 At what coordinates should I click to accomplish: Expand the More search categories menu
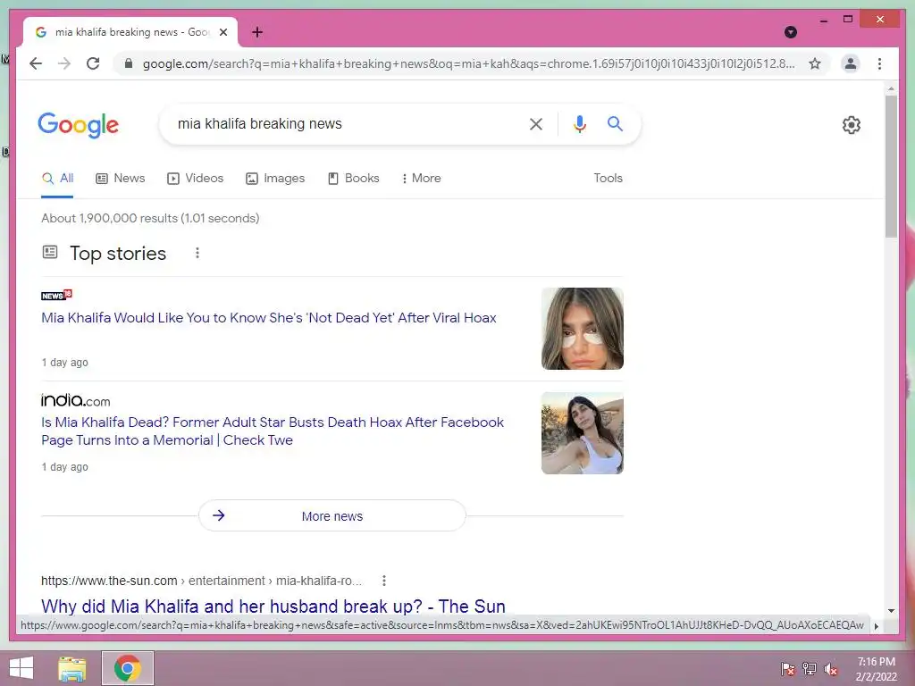click(x=421, y=178)
